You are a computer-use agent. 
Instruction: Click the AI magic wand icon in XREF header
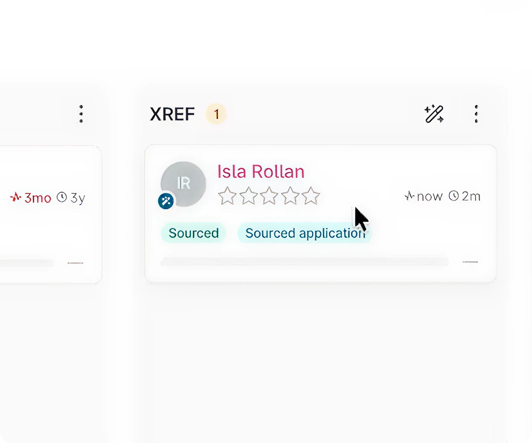tap(434, 113)
